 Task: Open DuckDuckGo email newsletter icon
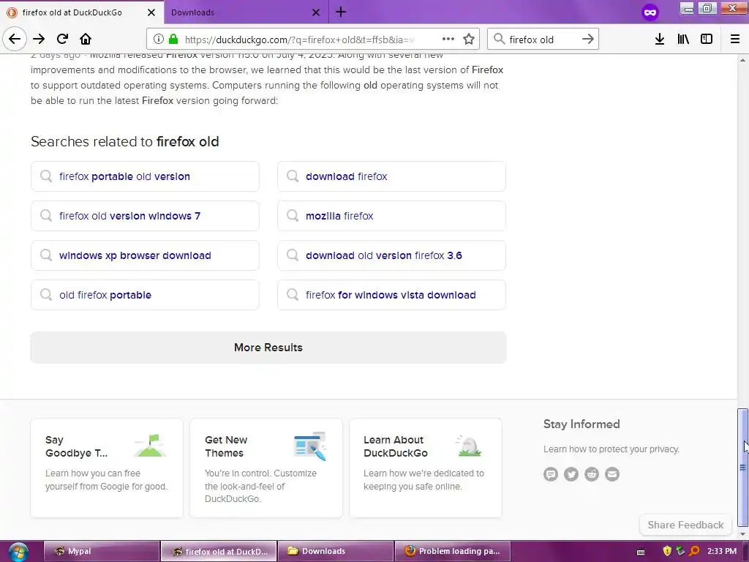612,474
